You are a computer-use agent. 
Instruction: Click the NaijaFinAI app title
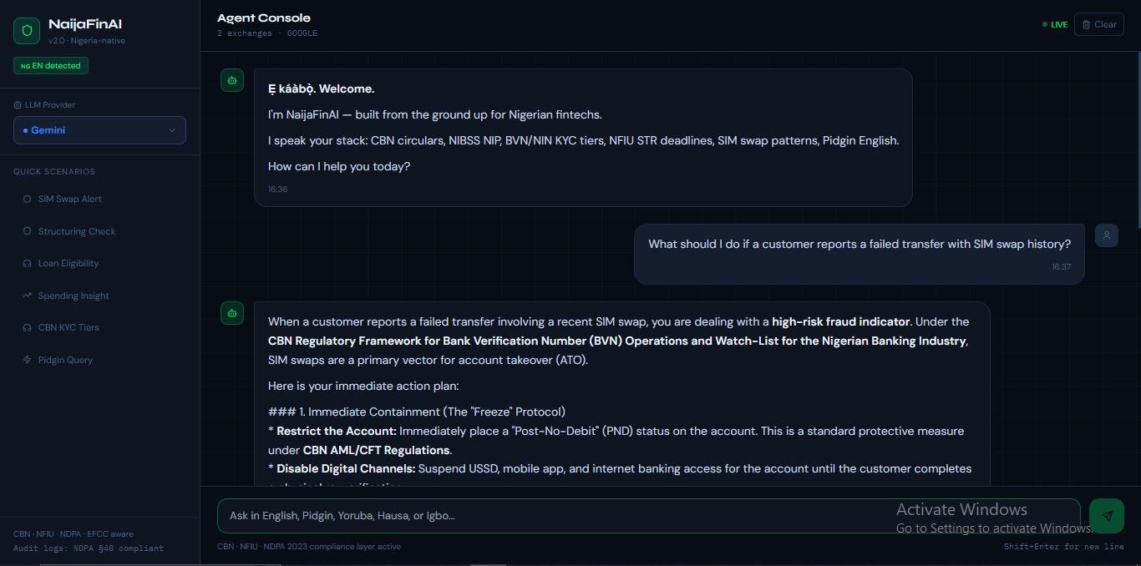tap(85, 24)
